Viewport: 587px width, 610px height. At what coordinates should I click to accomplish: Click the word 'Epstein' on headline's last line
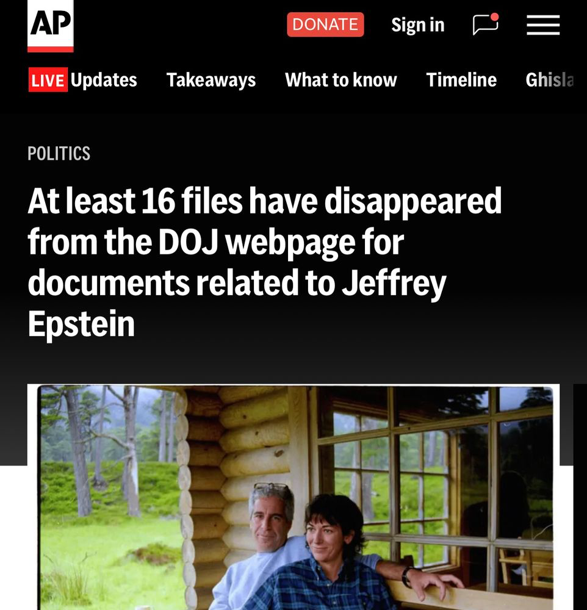click(81, 324)
